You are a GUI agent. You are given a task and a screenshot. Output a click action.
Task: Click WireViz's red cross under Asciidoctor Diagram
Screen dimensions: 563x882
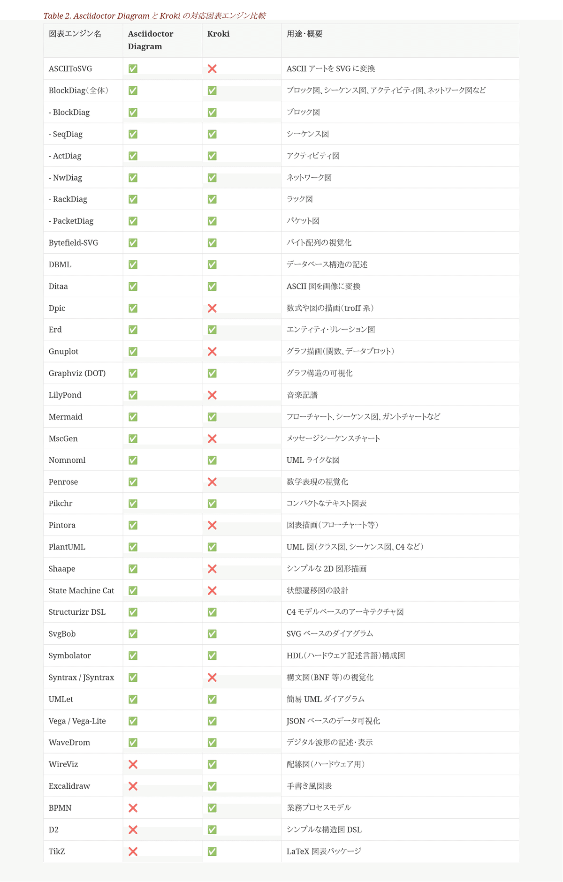tap(133, 764)
